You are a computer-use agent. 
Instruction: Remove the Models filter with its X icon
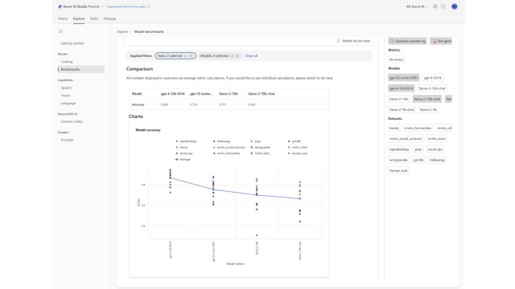(237, 56)
